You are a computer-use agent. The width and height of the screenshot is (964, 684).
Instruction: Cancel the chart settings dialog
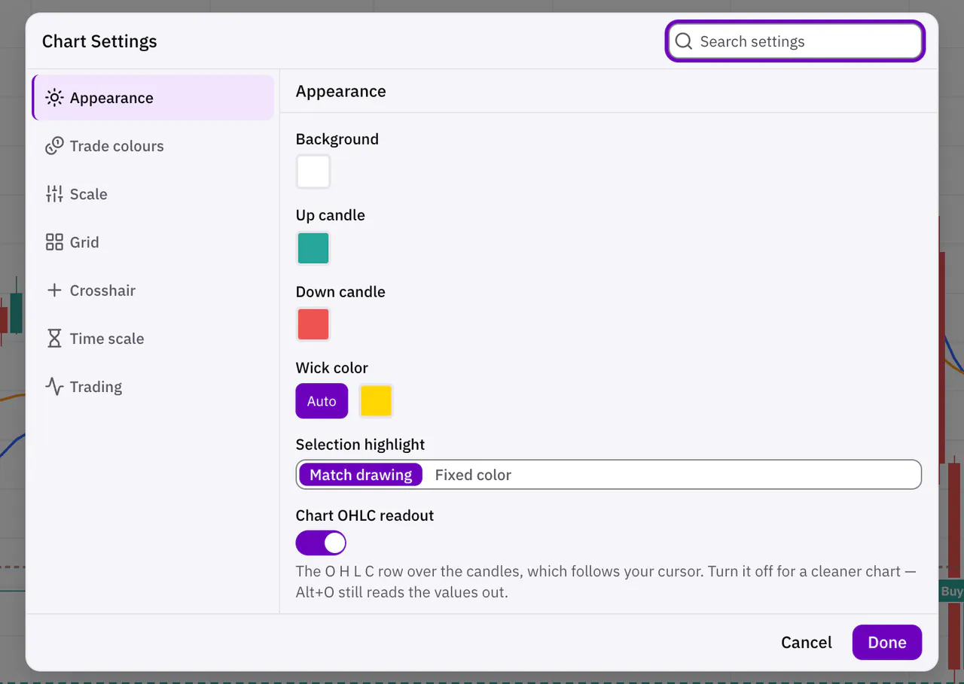pos(807,643)
